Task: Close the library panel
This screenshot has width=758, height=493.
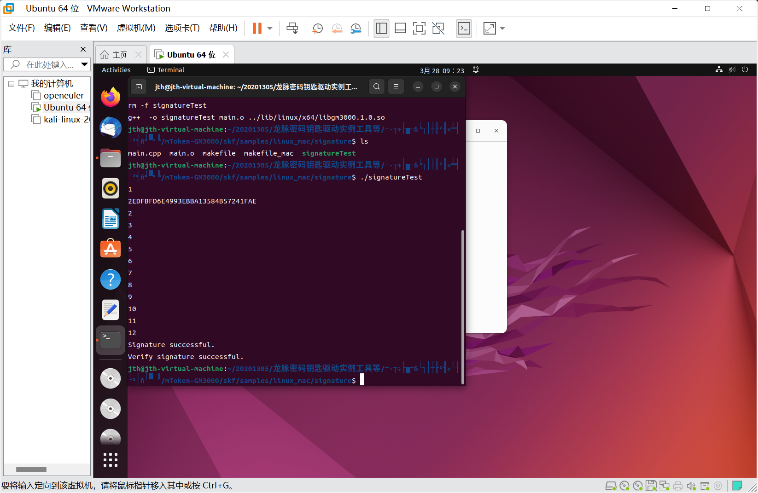Action: 83,49
